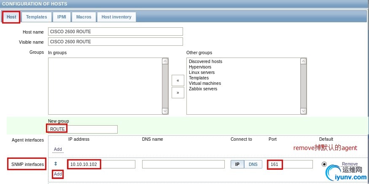This screenshot has height=184, width=369.
Task: Click the SNMP Port field
Action: [x=291, y=164]
